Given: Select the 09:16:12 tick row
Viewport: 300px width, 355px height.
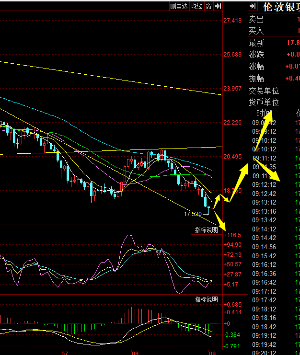Looking at the screenshot, I should coord(274,264).
